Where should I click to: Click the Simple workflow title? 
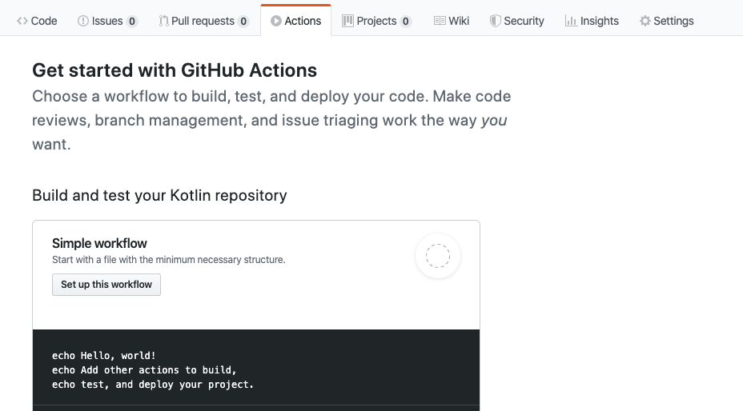pos(99,243)
